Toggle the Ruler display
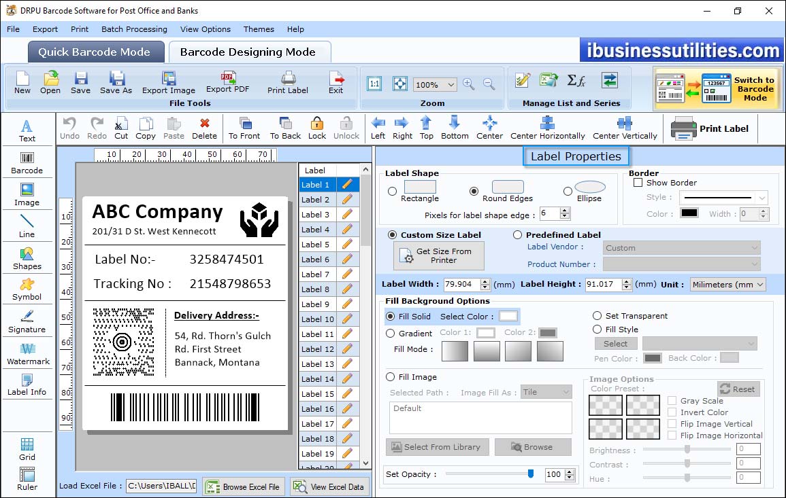The width and height of the screenshot is (786, 498). (27, 479)
